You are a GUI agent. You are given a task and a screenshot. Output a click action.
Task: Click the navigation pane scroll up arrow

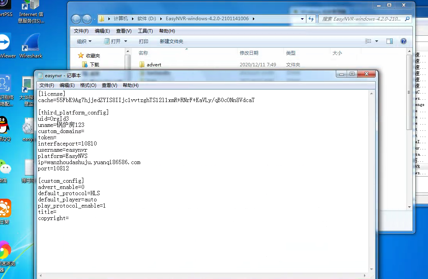click(x=127, y=52)
